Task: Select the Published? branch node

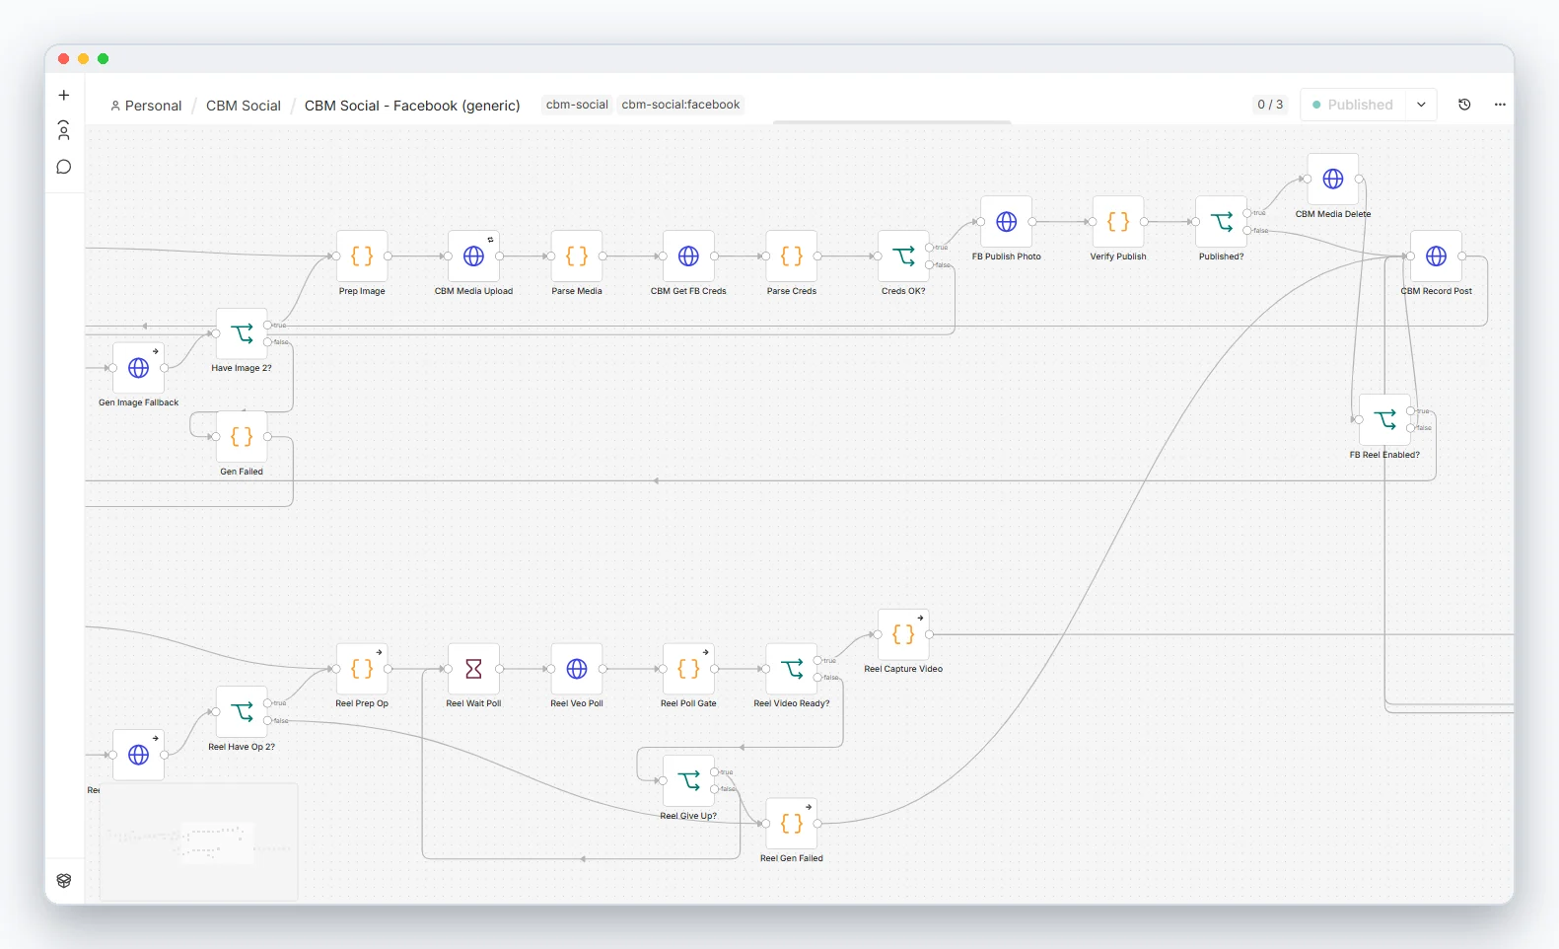Action: tap(1221, 222)
